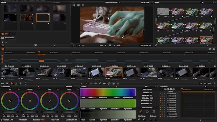Show the Keyframes editor icon

[x=201, y=83]
